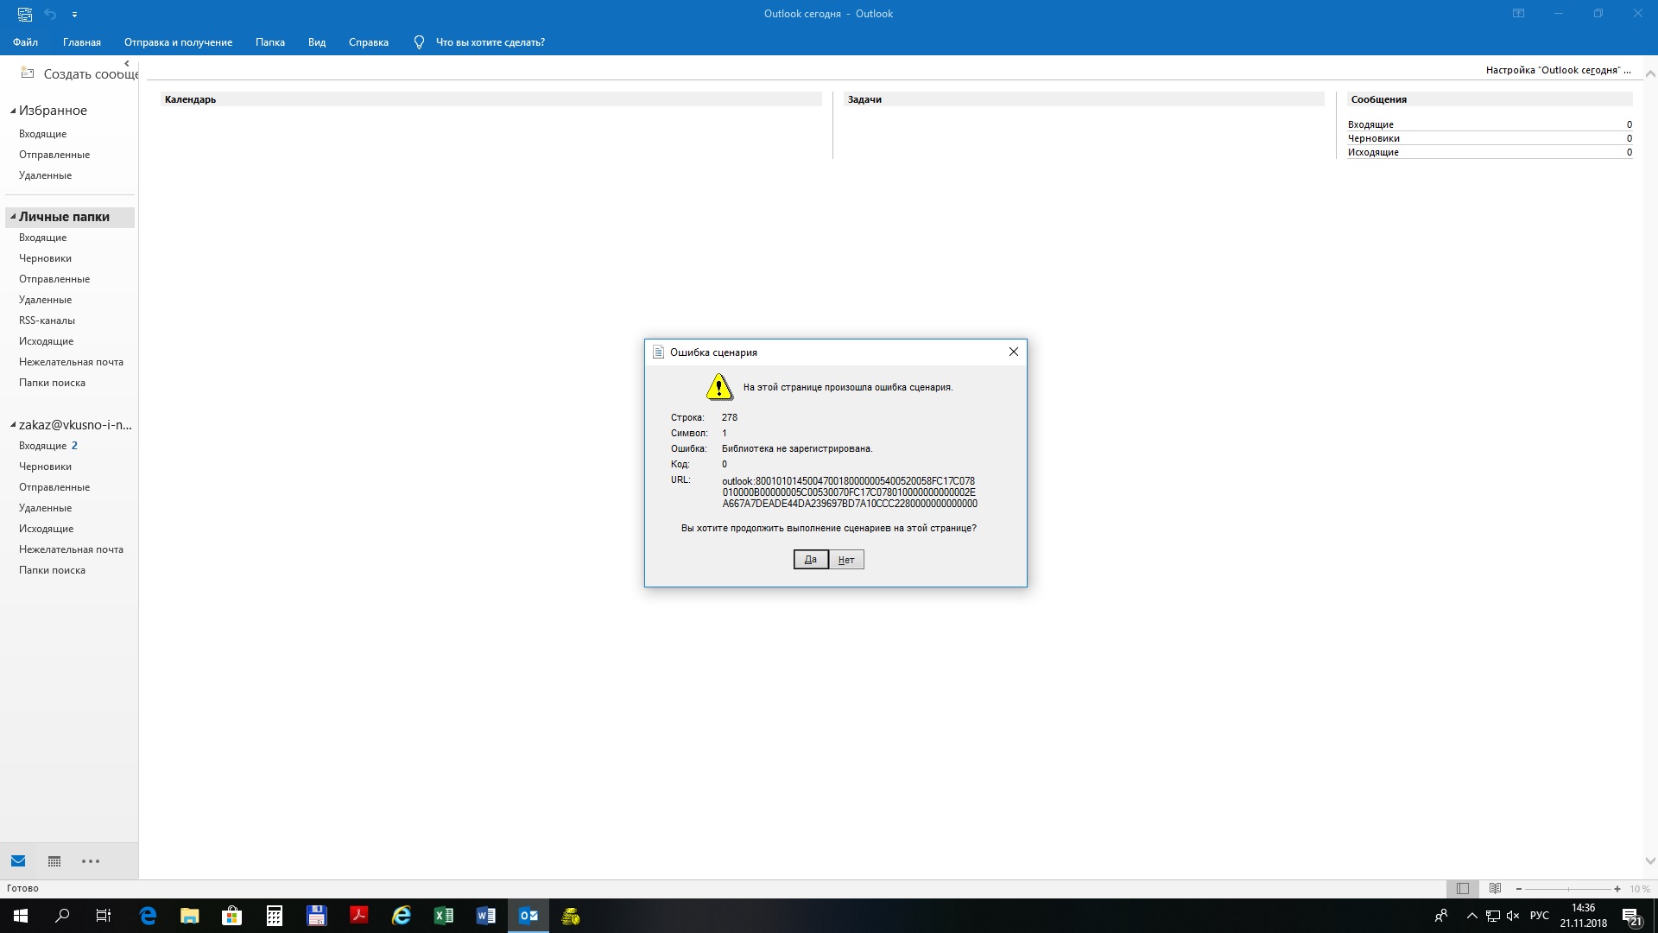Click the zoom slider track
The width and height of the screenshot is (1658, 933).
tap(1568, 889)
